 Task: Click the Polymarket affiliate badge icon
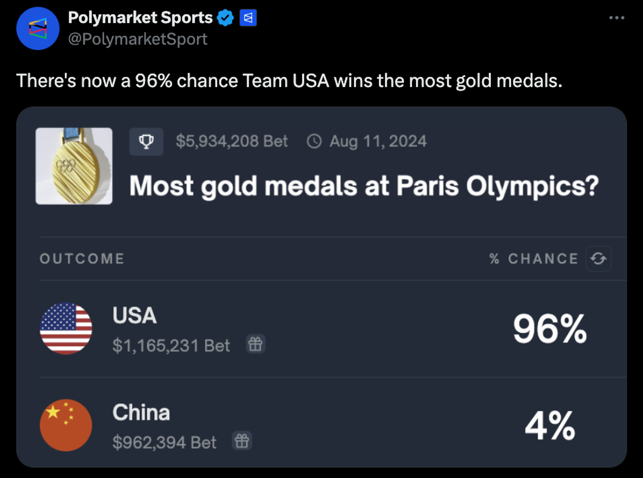tap(248, 18)
